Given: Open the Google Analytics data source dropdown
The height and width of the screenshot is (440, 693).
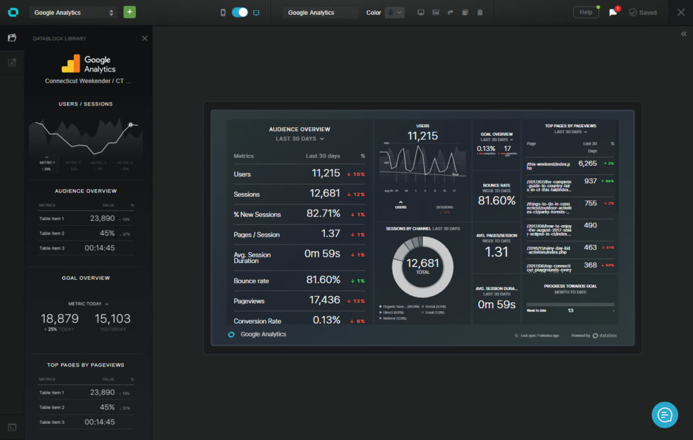Looking at the screenshot, I should 72,11.
